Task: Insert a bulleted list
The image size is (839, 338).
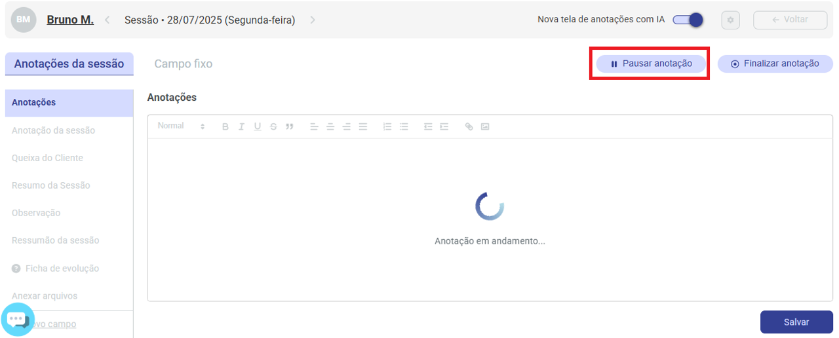Action: coord(404,126)
